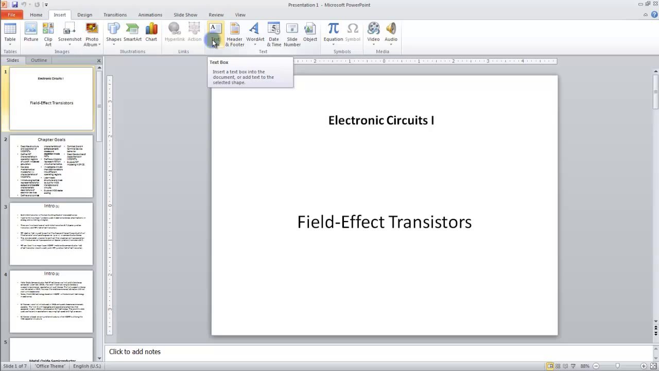
Task: Click the "Electronic Circuits I" title text
Action: pyautogui.click(x=381, y=120)
